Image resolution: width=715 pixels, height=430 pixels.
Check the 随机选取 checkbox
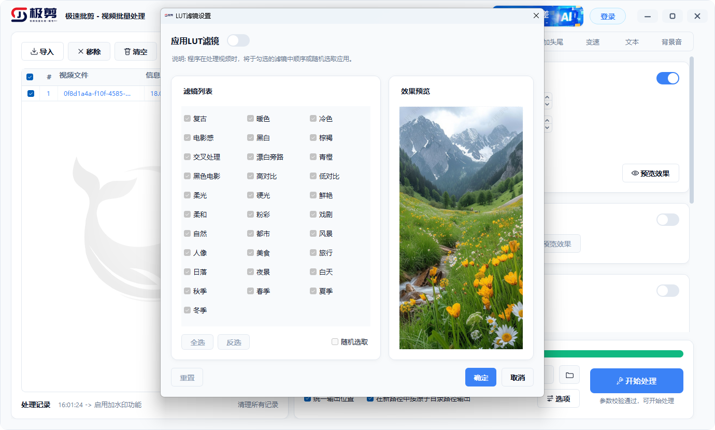pos(334,342)
